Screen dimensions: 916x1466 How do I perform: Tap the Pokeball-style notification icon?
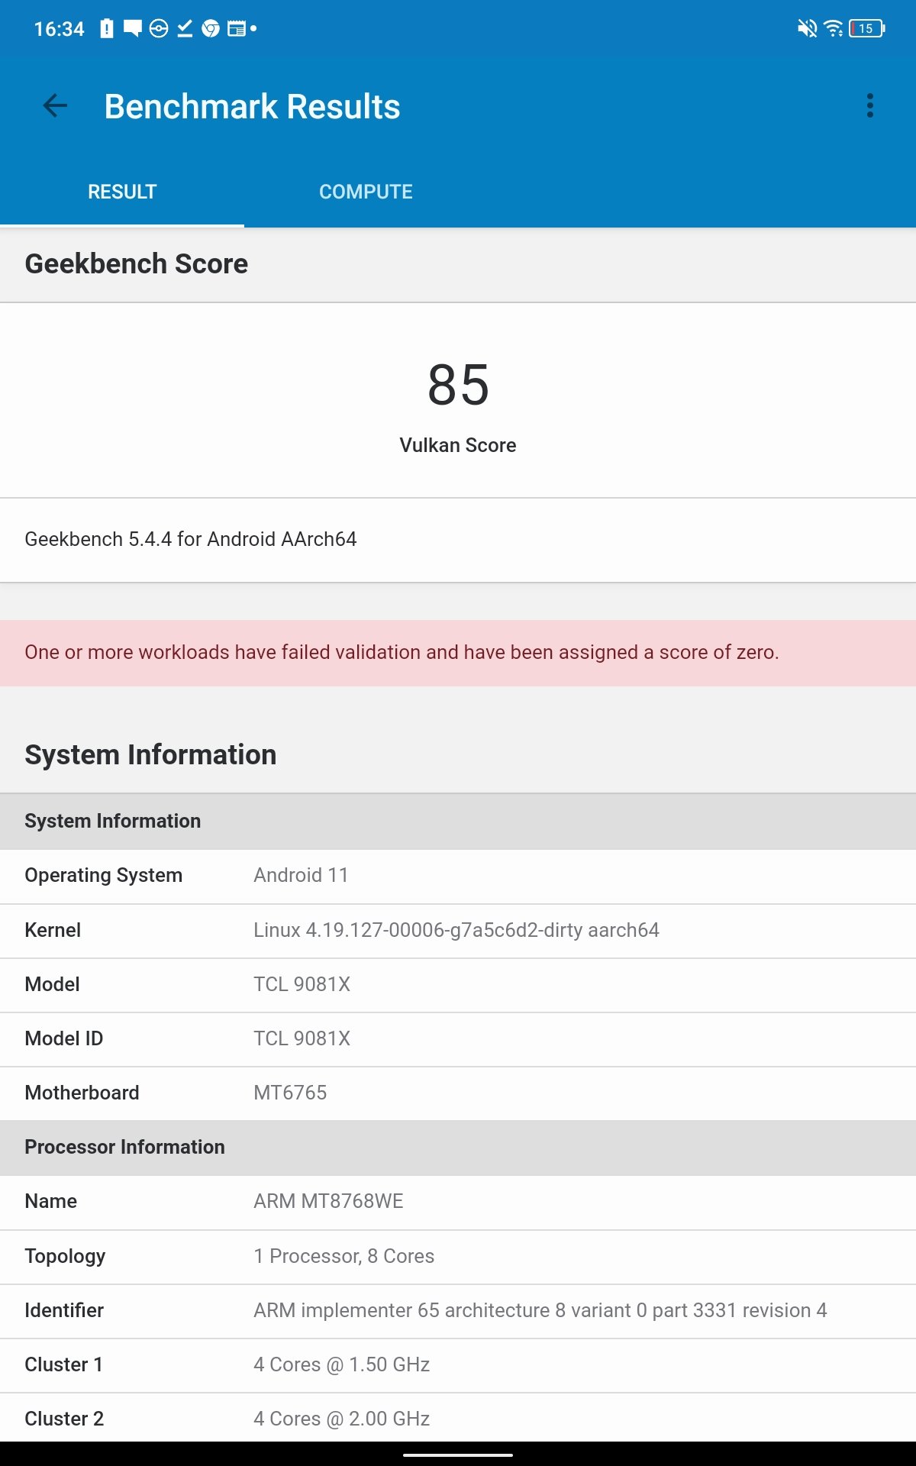159,28
